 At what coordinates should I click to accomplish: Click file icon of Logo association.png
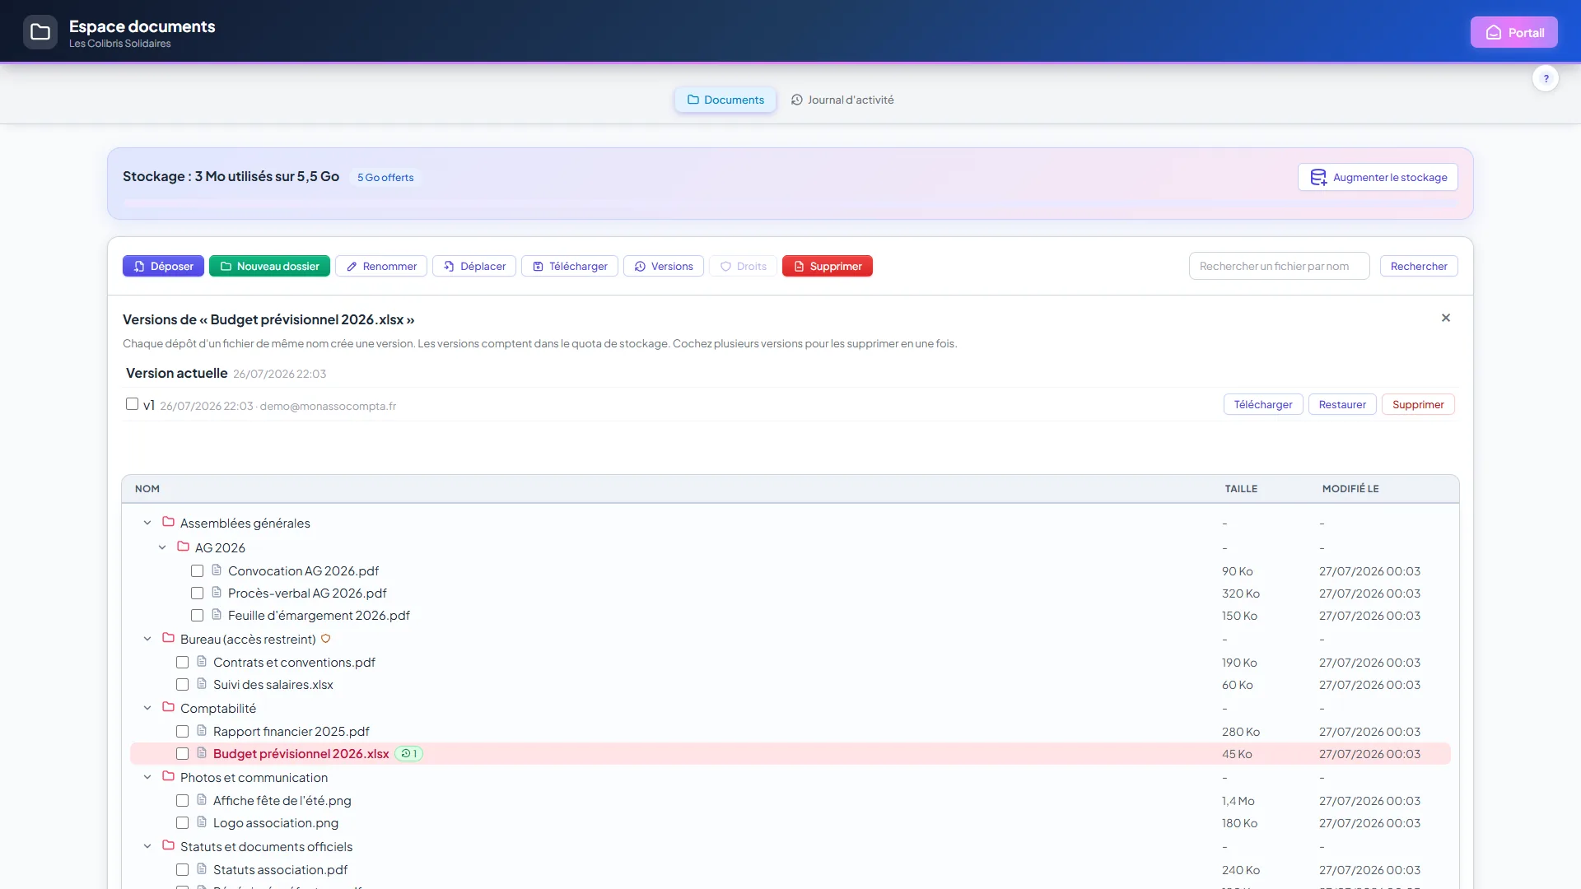(x=202, y=822)
